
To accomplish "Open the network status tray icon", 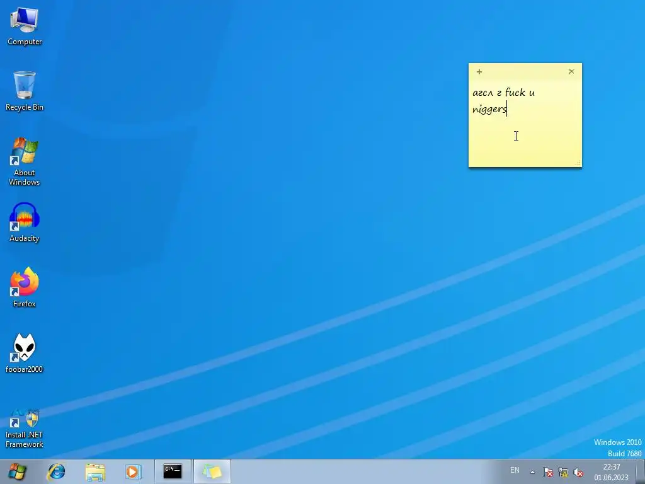I will (562, 472).
